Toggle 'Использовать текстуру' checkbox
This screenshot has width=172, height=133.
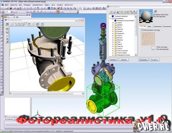point(142,30)
